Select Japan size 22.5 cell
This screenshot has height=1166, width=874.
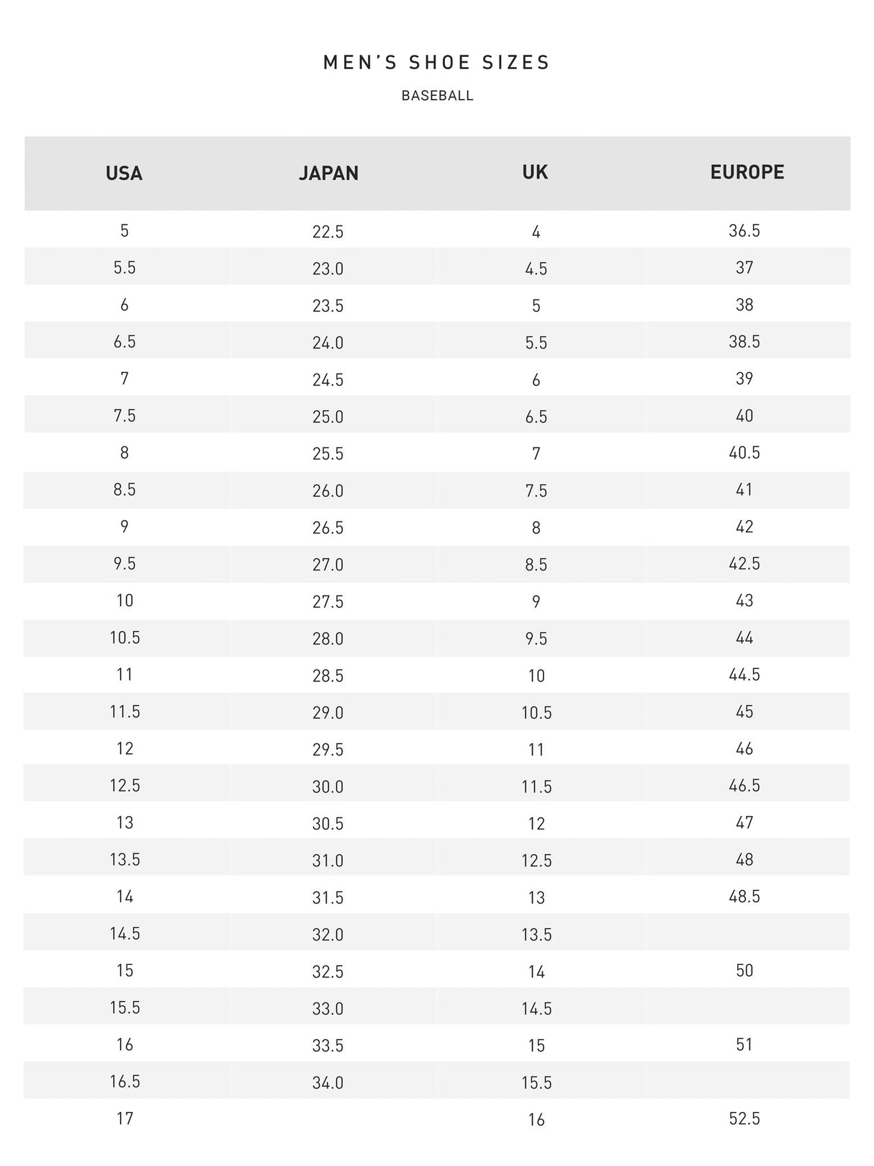point(328,232)
